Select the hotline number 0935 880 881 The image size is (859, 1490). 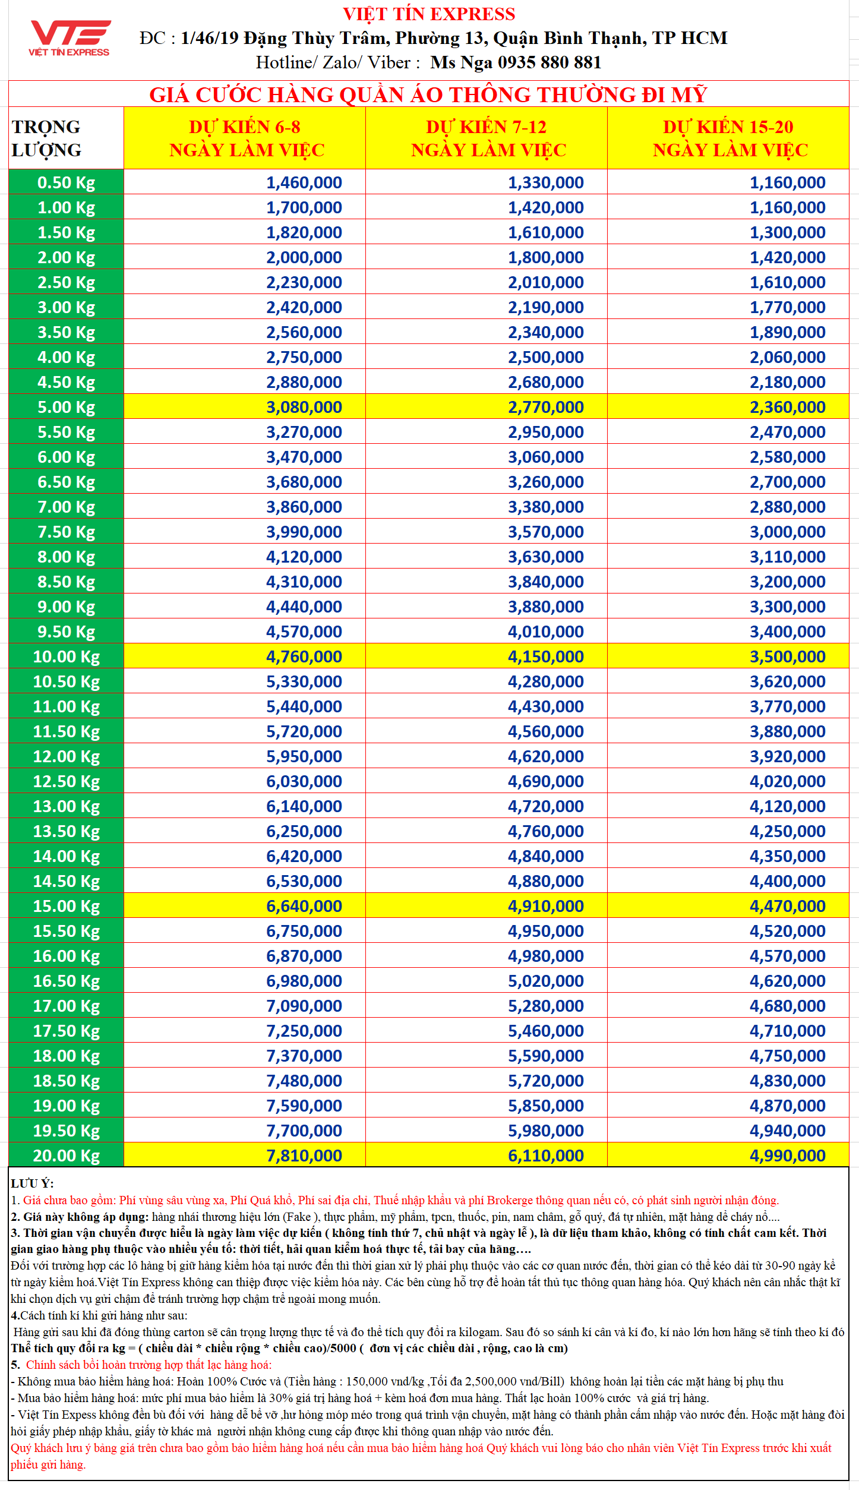(549, 62)
